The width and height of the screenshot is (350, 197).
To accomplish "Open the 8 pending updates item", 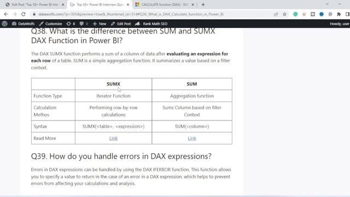I will (71, 24).
